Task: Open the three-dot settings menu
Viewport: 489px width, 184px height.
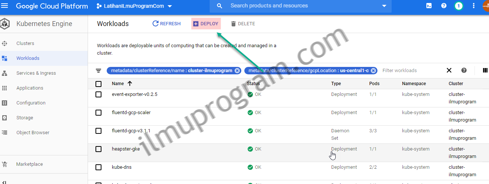Action: 474,6
